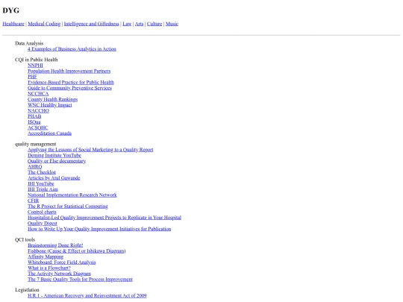The image size is (403, 302).
Task: Open Brainstorming Done Right! link
Action: (x=55, y=245)
